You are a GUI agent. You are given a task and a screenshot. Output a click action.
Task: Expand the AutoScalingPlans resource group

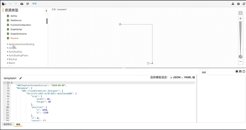tap(18, 56)
